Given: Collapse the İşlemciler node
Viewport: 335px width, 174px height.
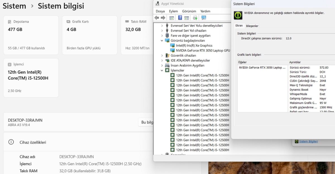Looking at the screenshot, I should pyautogui.click(x=162, y=70).
